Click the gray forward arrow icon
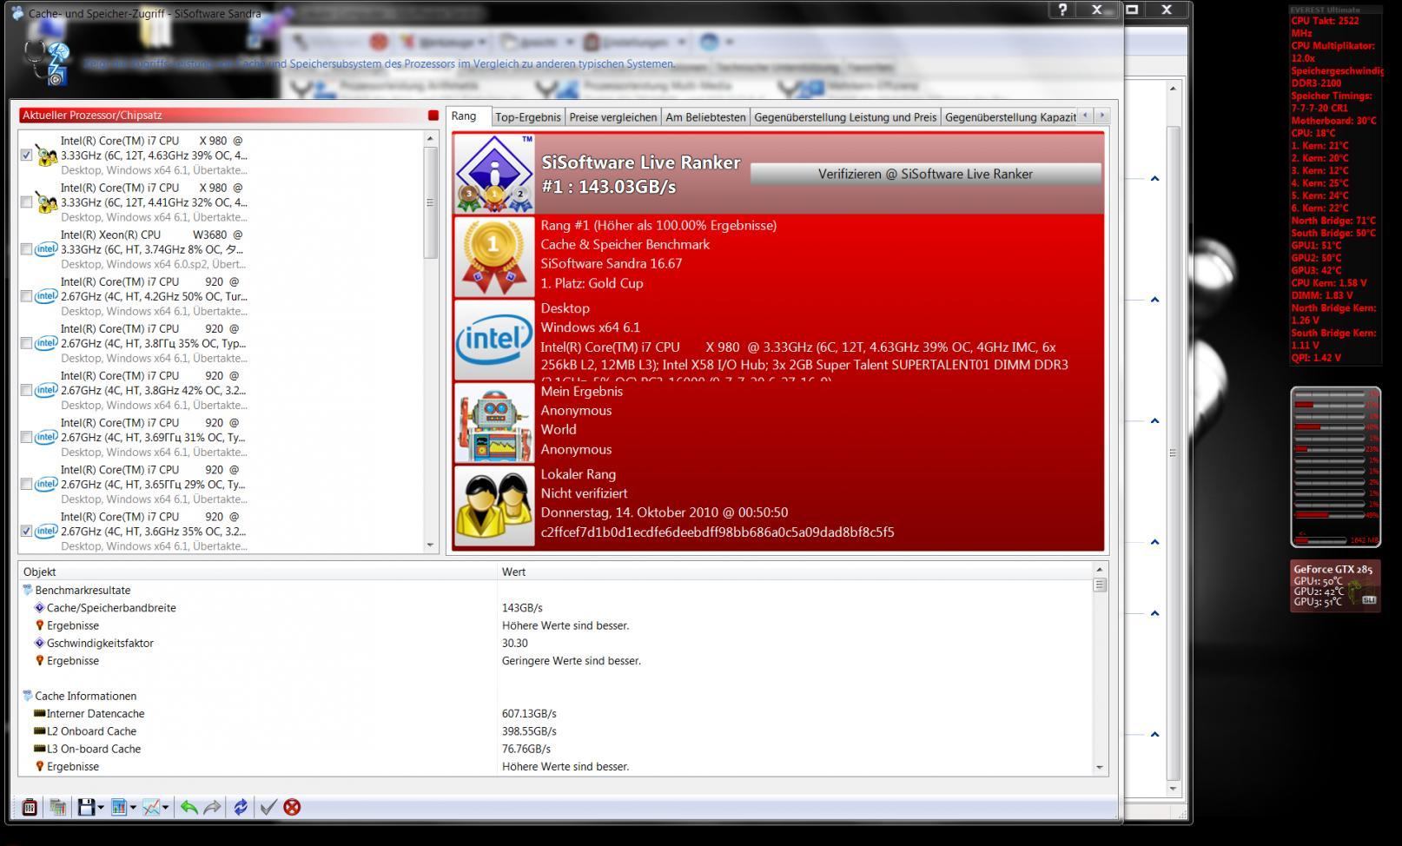Screen dimensions: 1402x846 point(212,807)
